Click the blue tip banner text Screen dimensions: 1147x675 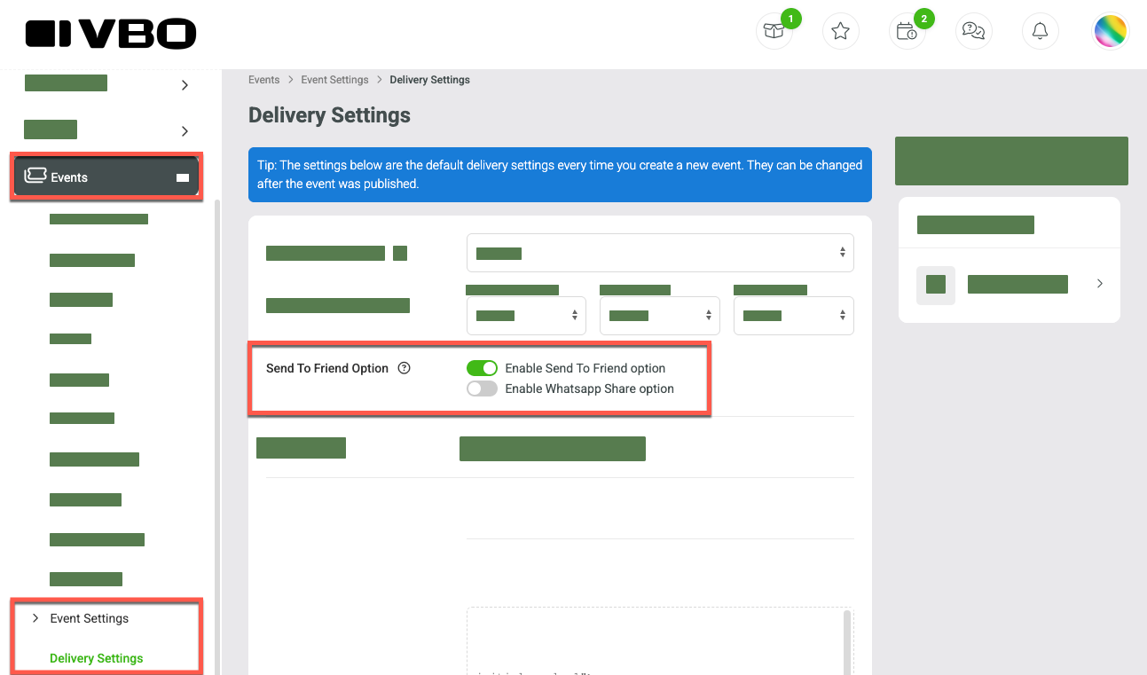pyautogui.click(x=560, y=175)
